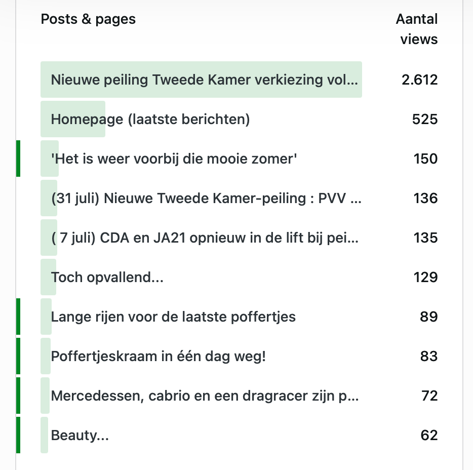Image resolution: width=473 pixels, height=470 pixels.
Task: Click the 2.612 views count
Action: tap(419, 80)
